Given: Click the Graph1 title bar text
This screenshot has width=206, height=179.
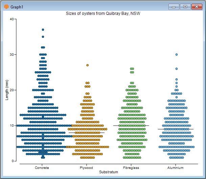Looking at the screenshot, I should (x=17, y=6).
